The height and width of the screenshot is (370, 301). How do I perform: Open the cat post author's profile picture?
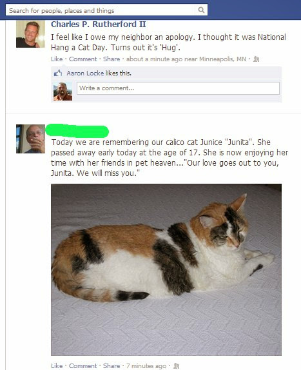point(30,139)
